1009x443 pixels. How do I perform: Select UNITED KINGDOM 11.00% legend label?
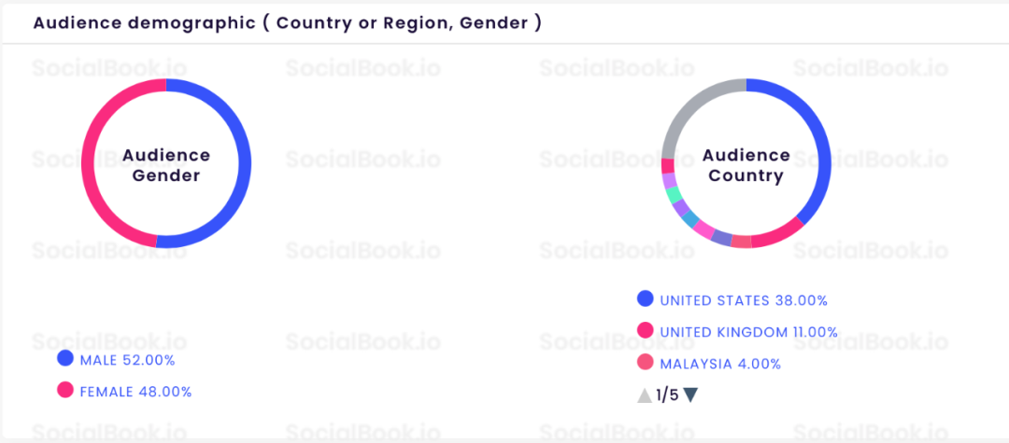click(749, 333)
